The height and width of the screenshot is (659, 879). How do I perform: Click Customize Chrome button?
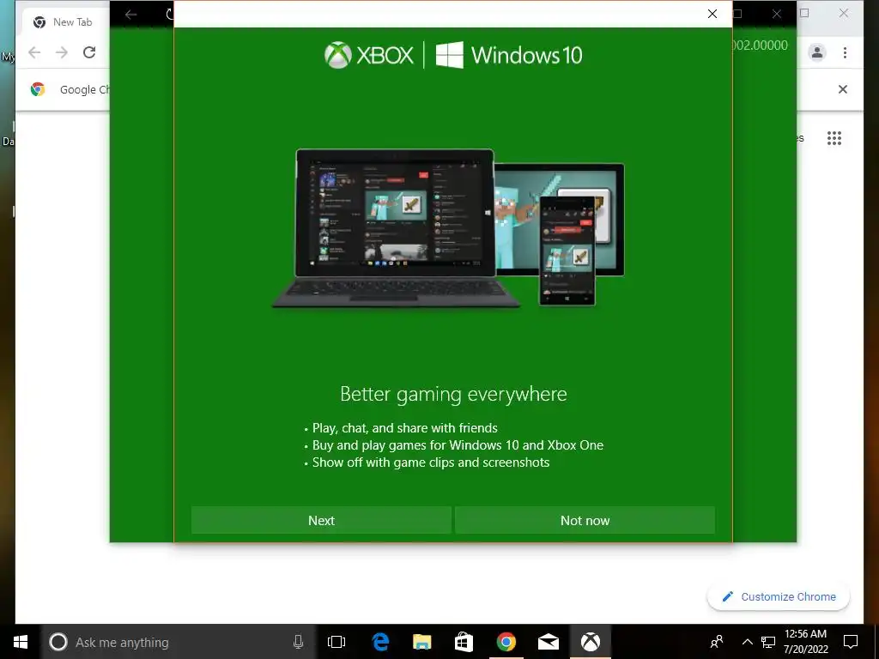[779, 597]
